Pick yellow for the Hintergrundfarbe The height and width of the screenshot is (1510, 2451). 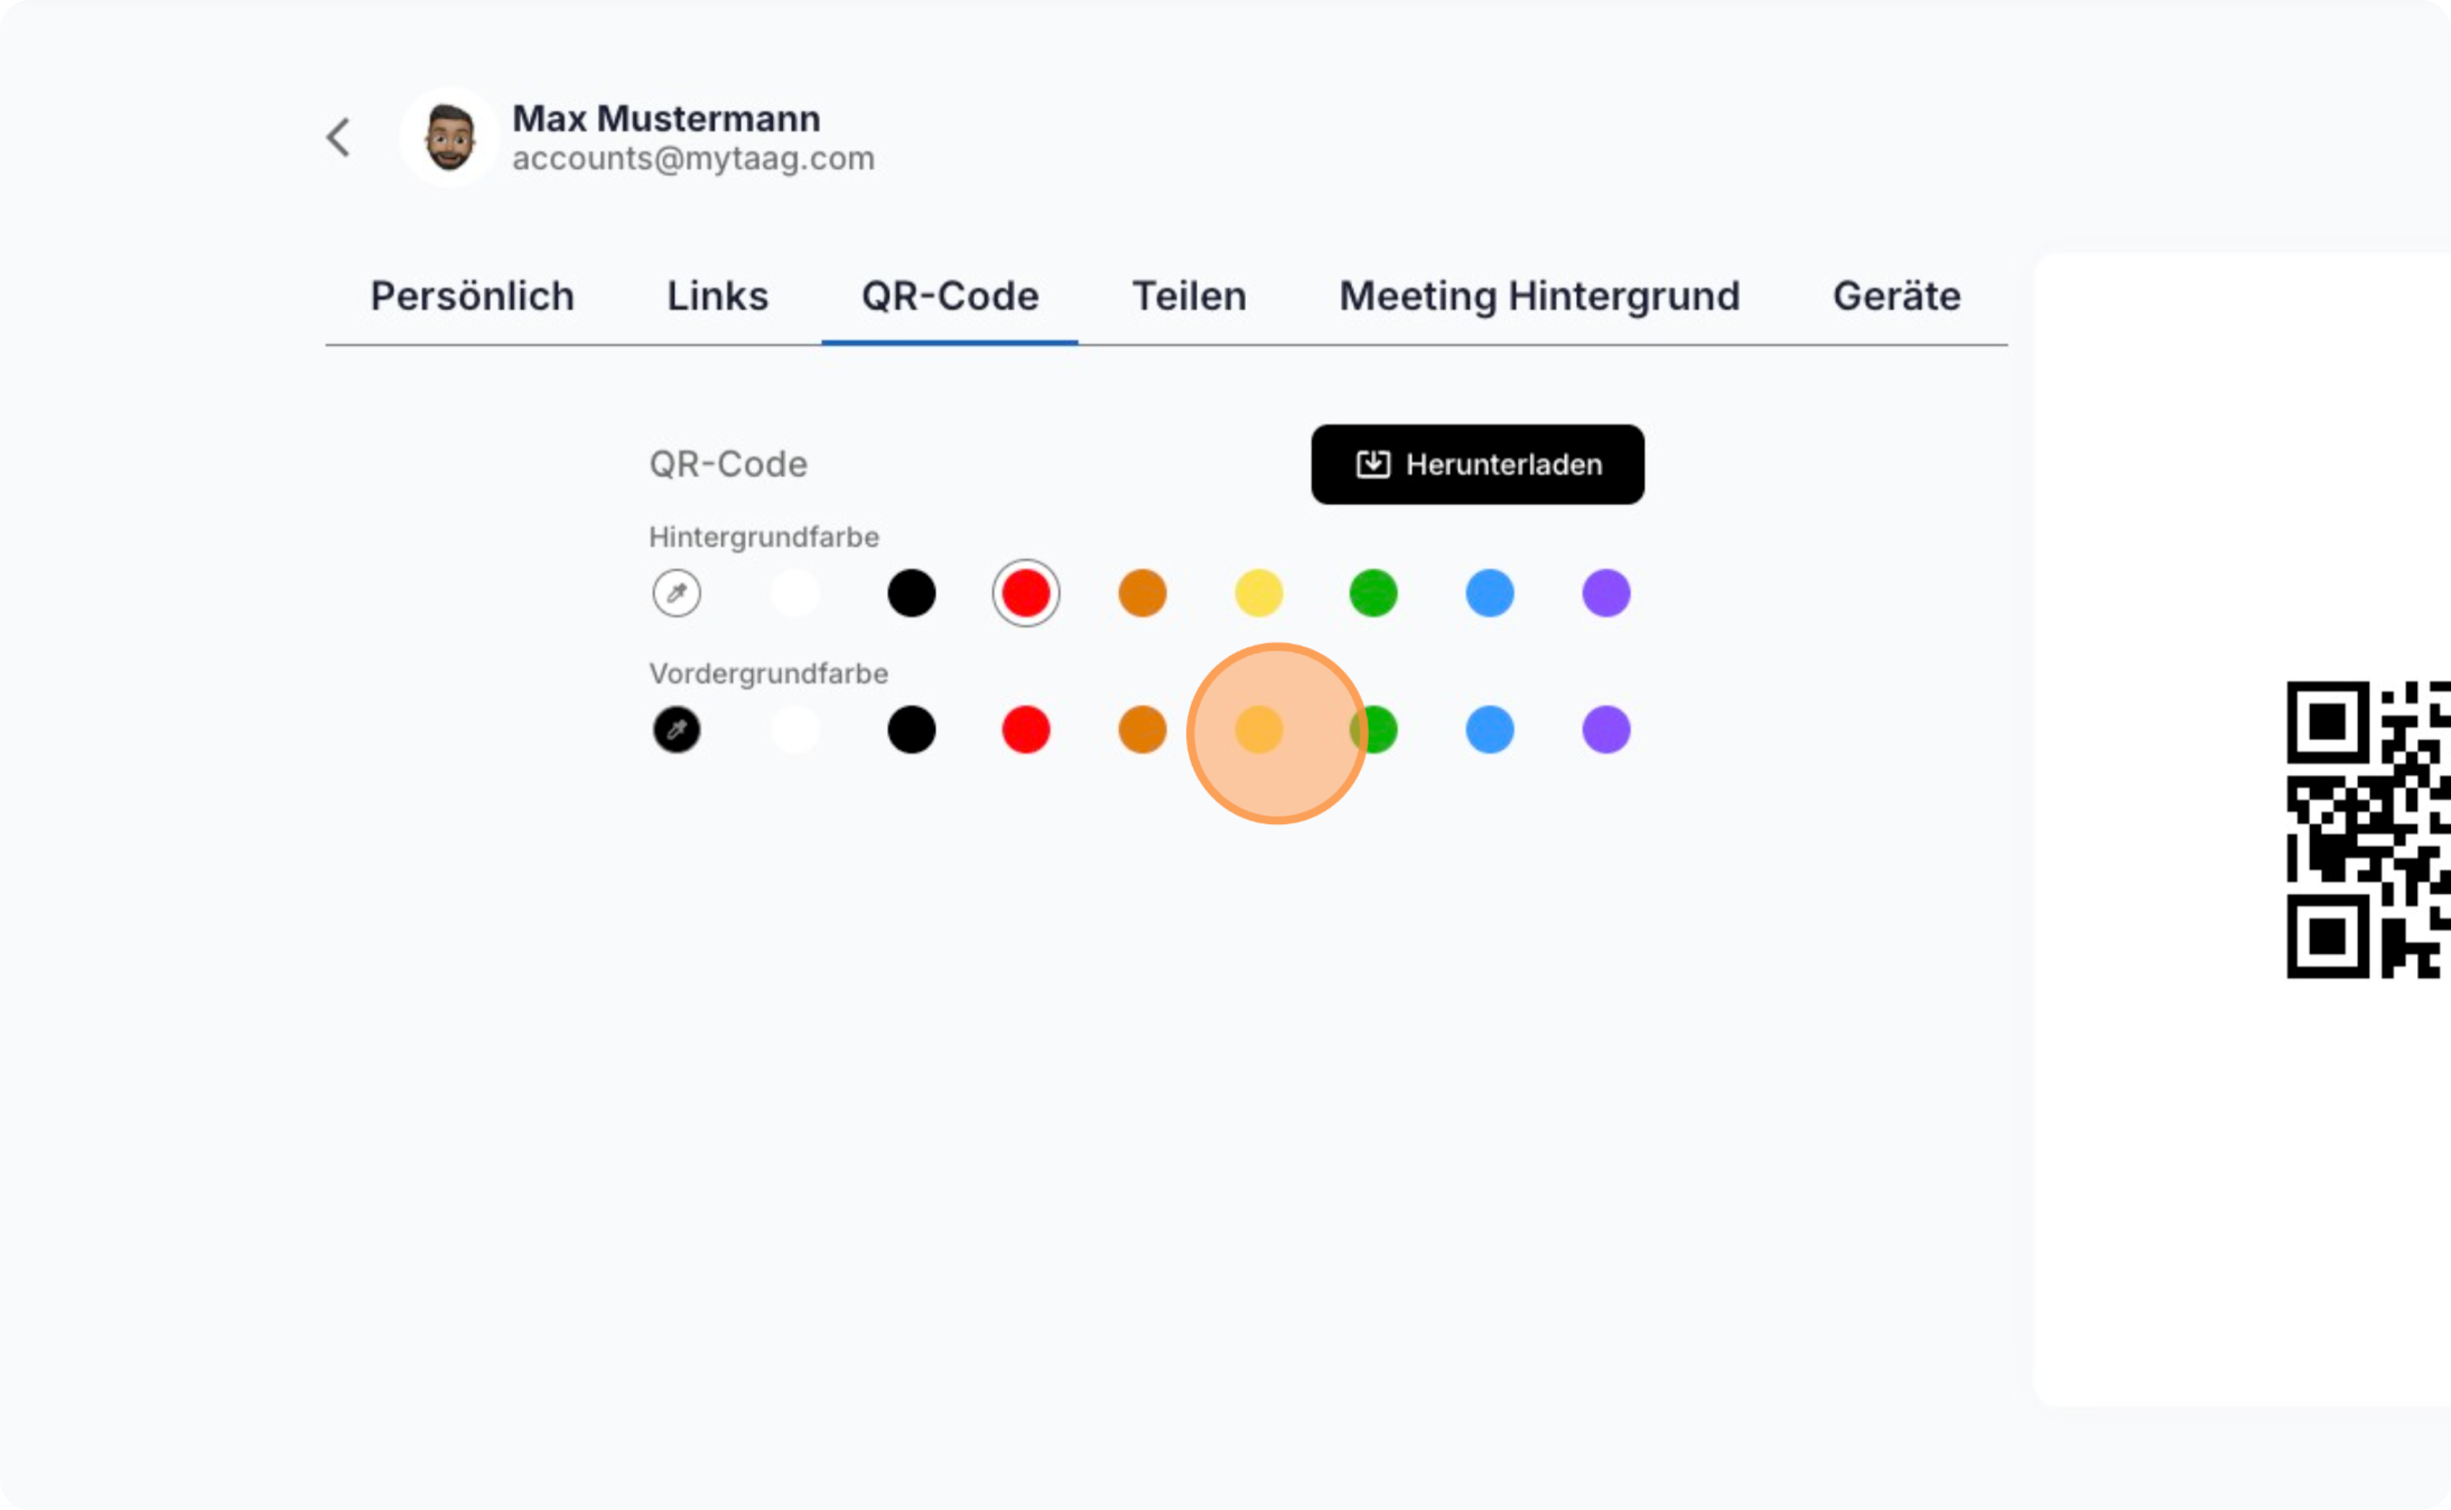click(x=1259, y=593)
